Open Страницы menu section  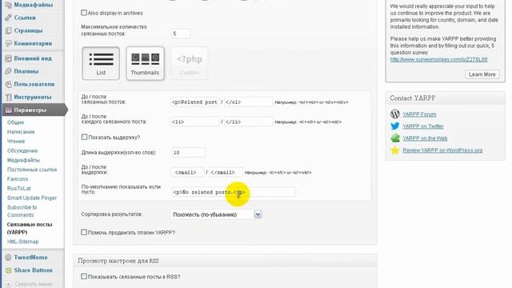28,30
